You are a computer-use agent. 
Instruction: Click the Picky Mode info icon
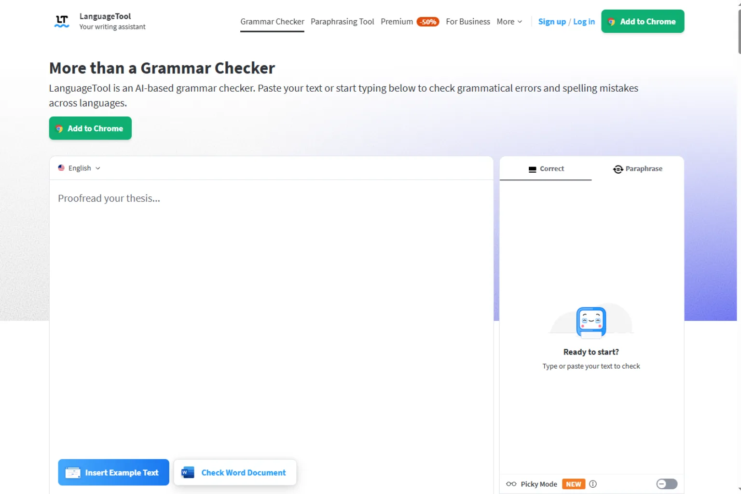[593, 484]
